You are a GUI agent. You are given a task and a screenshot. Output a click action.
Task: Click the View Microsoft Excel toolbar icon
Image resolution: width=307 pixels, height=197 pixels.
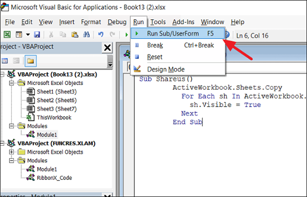[x=7, y=35]
